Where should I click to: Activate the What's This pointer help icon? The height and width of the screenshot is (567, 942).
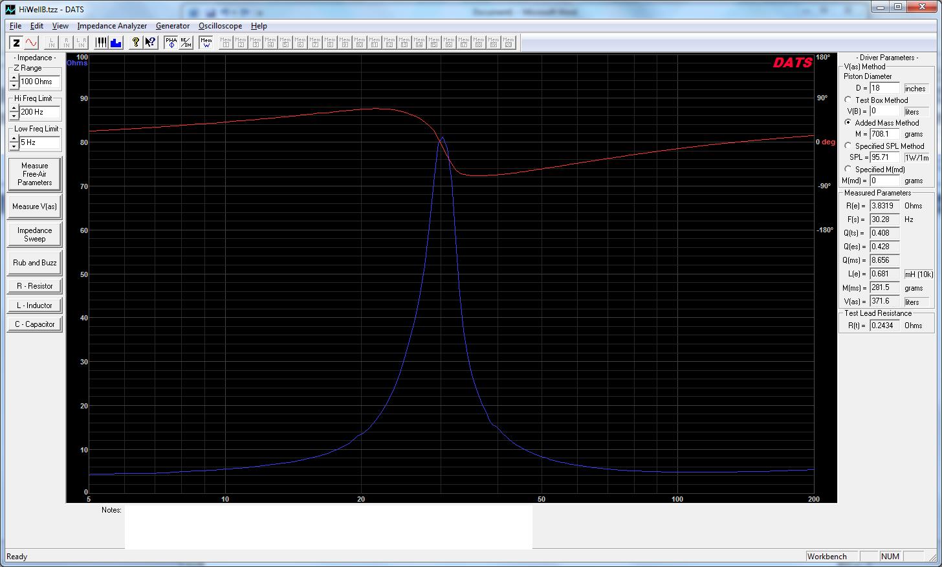[x=150, y=43]
